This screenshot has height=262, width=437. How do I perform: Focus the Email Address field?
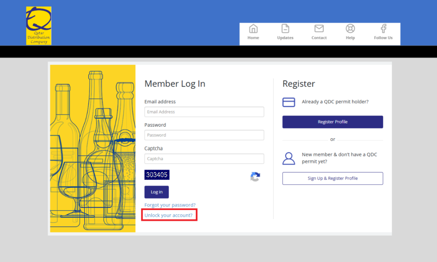[x=204, y=112]
